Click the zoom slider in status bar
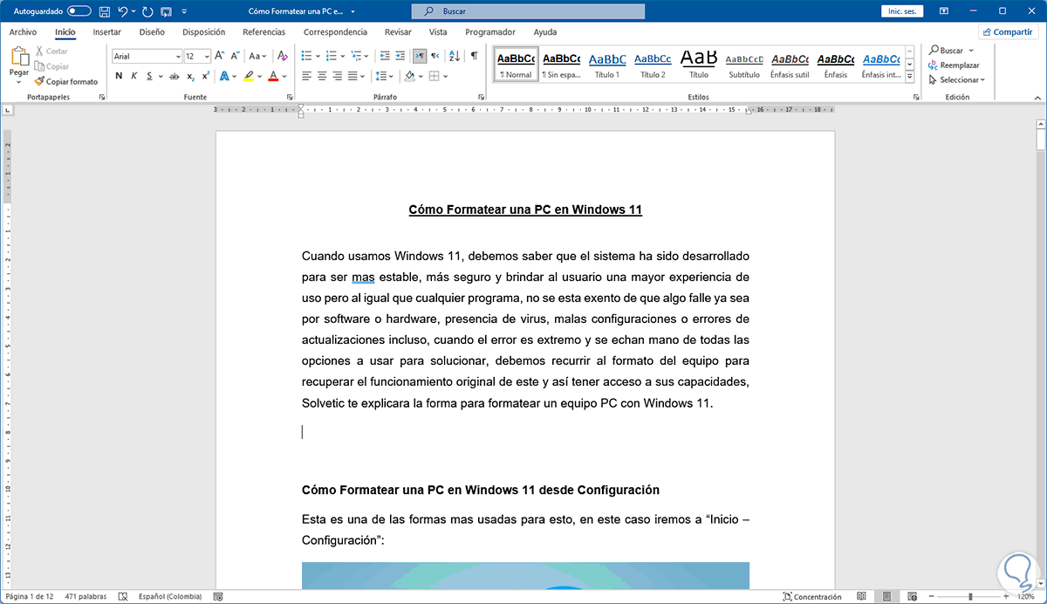Screen dimensions: 1047x604 click(x=968, y=597)
